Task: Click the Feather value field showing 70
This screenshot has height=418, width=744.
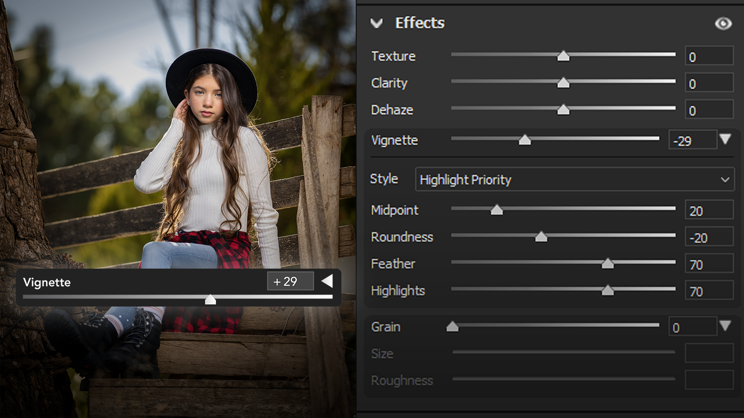Action: 709,264
